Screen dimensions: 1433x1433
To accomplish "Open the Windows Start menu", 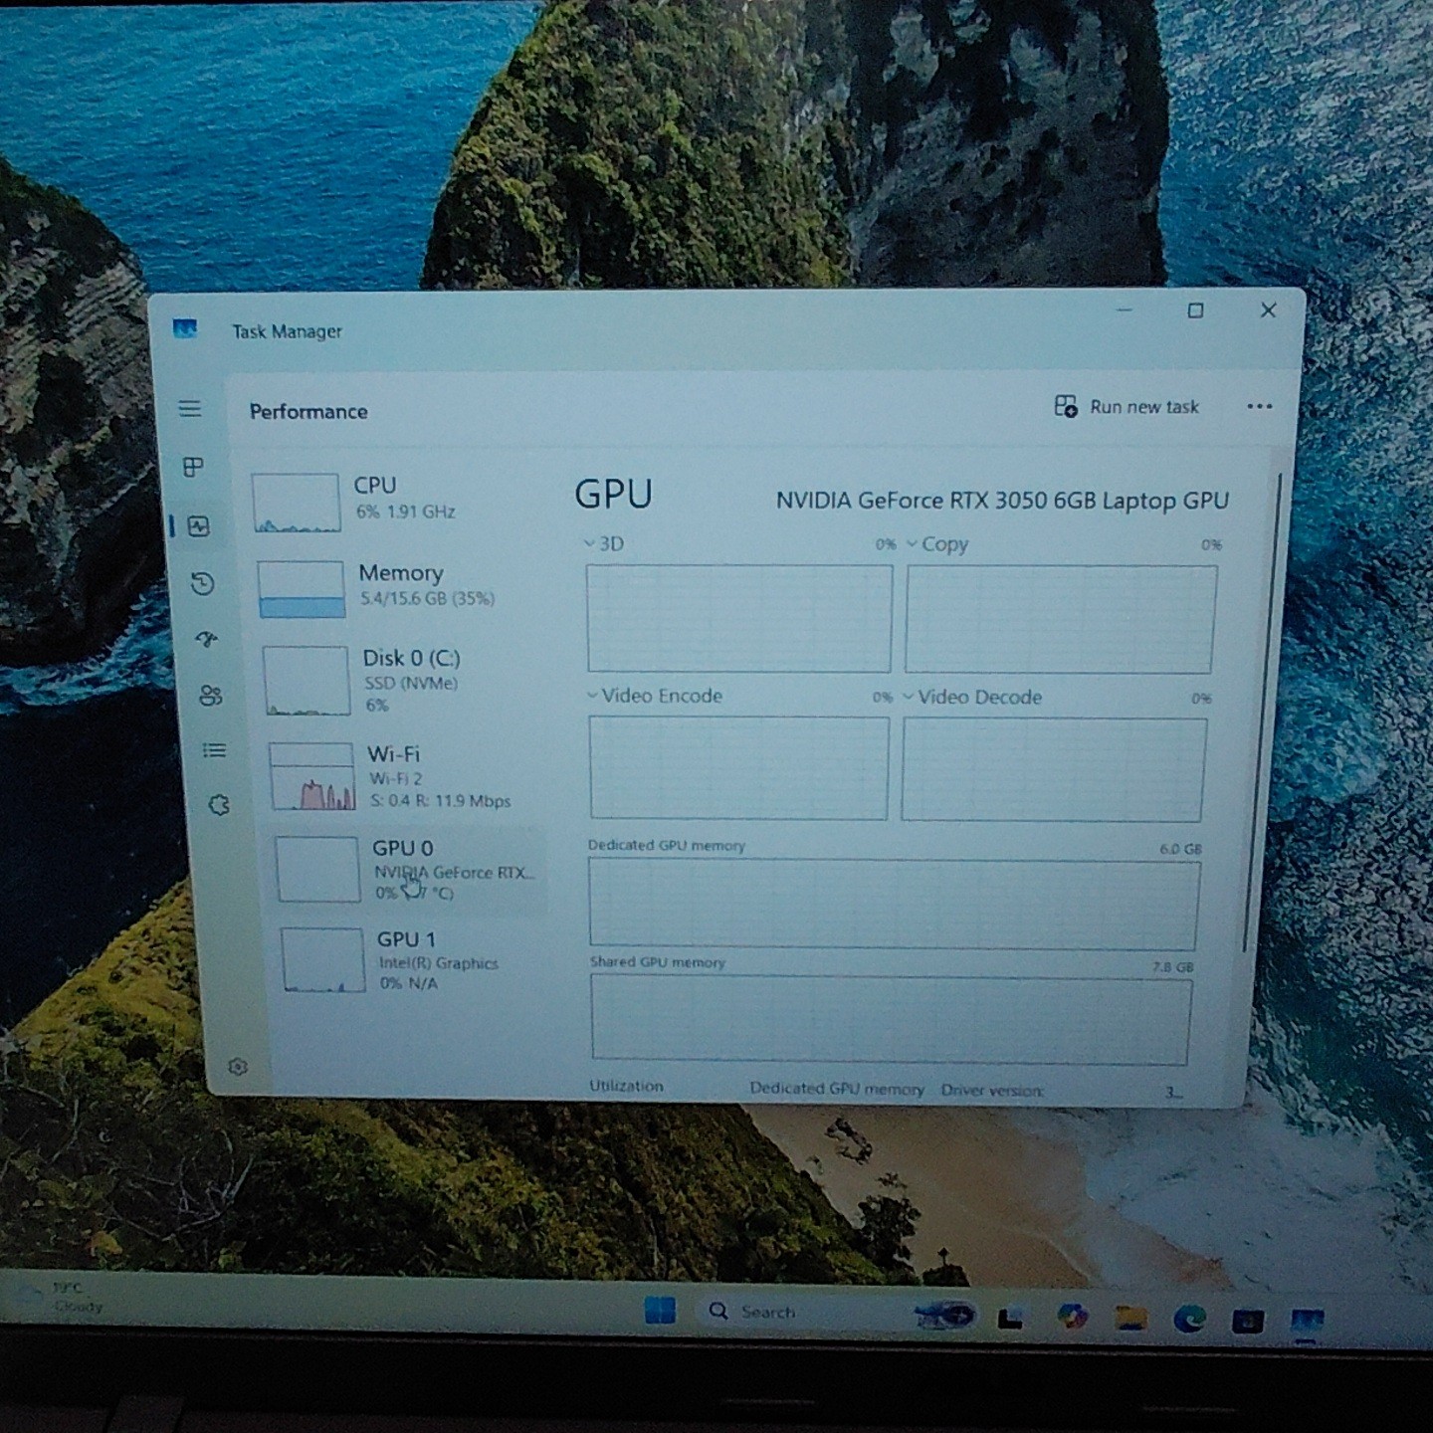I will [x=660, y=1310].
